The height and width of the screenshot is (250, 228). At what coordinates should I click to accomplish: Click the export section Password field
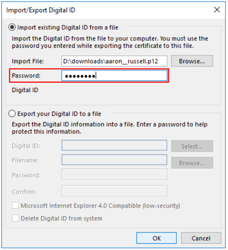[114, 174]
